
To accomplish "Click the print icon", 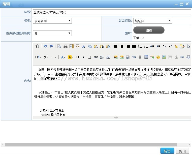I will 66,46.
